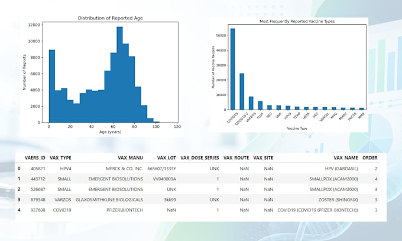Image resolution: width=402 pixels, height=241 pixels.
Task: Click the VAX_NAME column header
Action: click(346, 158)
